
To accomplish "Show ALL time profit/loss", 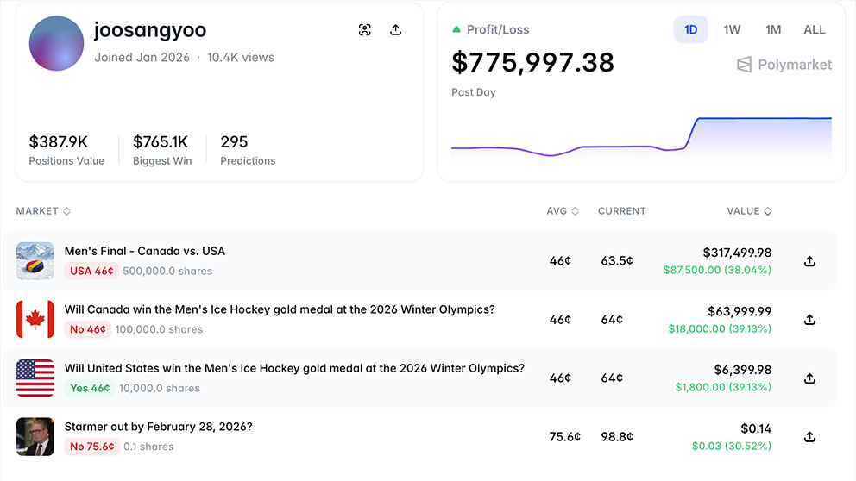I will click(x=814, y=29).
